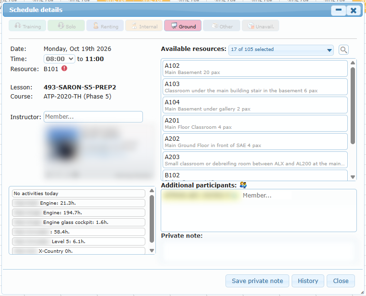This screenshot has height=296, width=366.
Task: Select the Training schedule type tab
Action: (x=27, y=26)
